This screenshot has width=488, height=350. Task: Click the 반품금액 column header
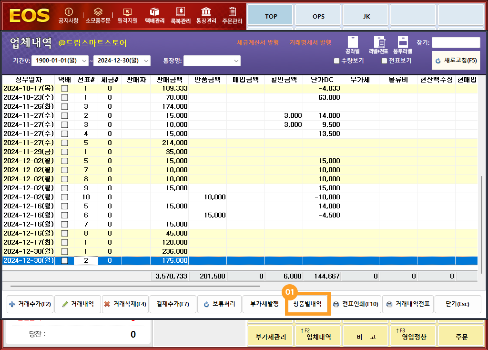point(208,80)
